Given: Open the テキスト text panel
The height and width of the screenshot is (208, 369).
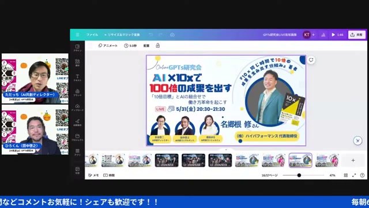Looking at the screenshot, I should pyautogui.click(x=77, y=77).
